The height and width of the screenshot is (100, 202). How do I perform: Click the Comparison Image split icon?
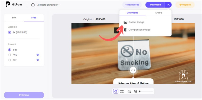125,30
